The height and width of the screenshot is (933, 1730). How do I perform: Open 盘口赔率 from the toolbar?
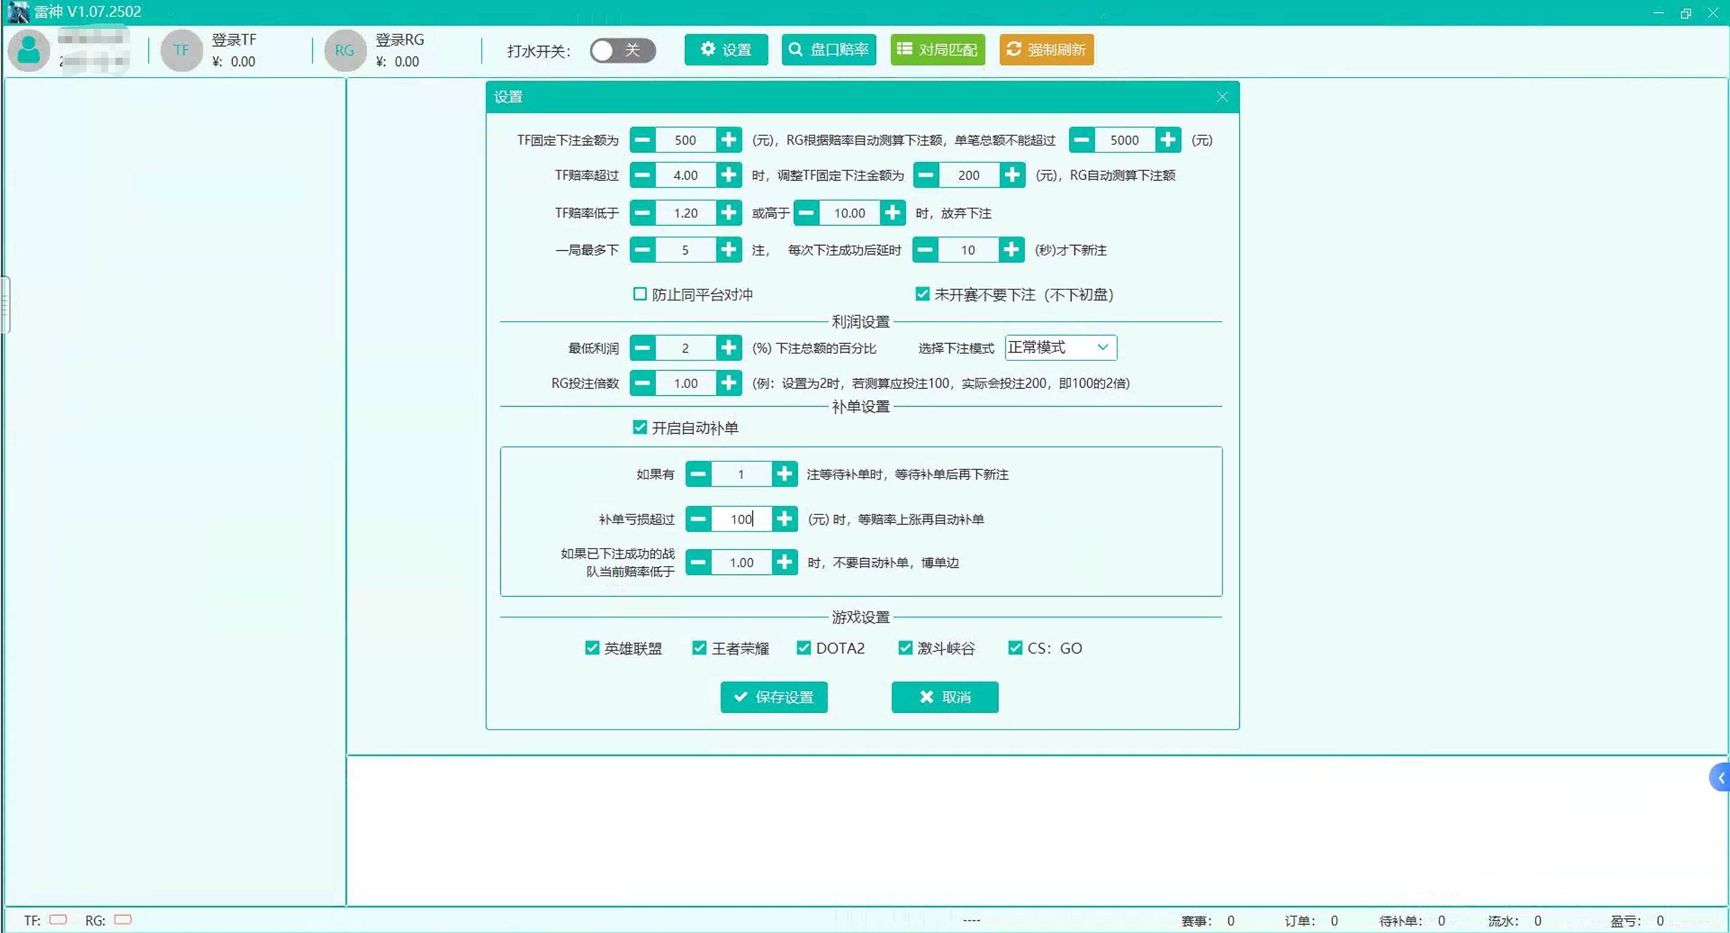point(829,50)
